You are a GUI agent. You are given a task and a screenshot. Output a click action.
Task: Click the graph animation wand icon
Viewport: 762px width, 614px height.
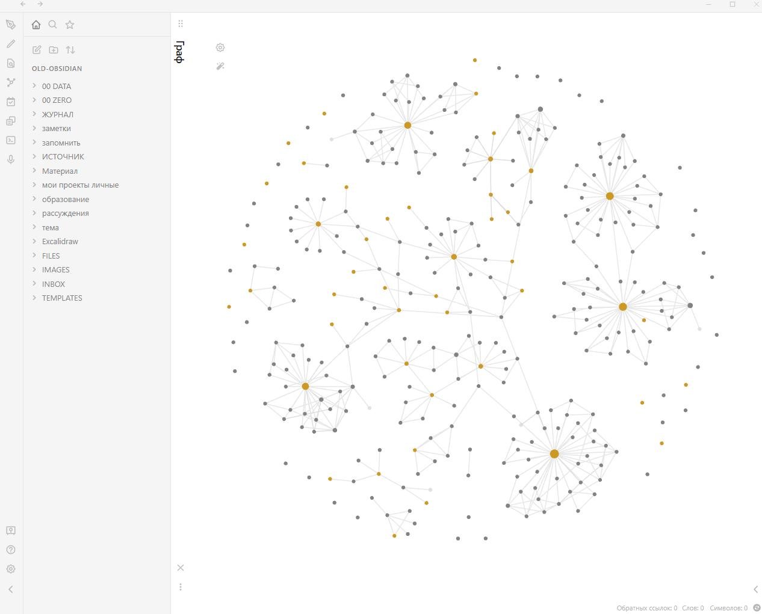pos(220,66)
